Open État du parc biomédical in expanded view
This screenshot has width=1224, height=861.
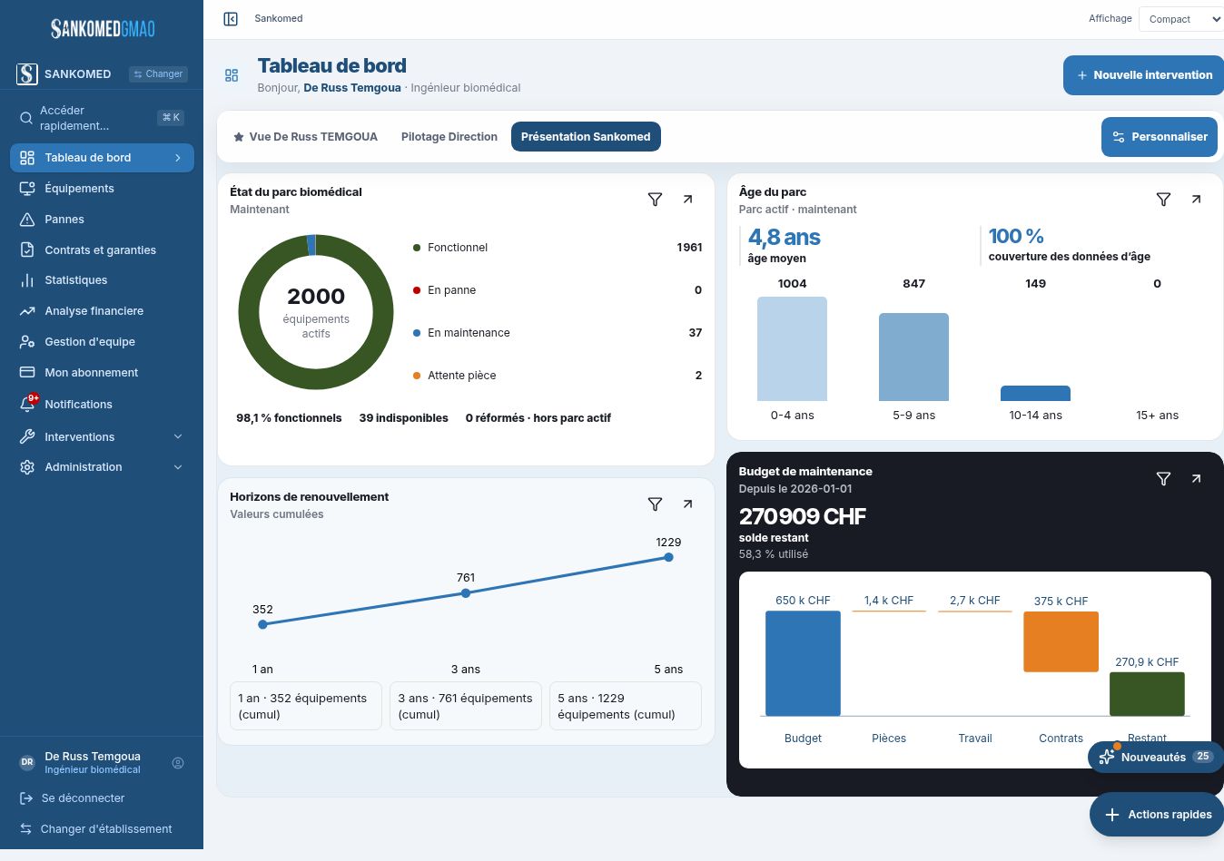point(687,200)
